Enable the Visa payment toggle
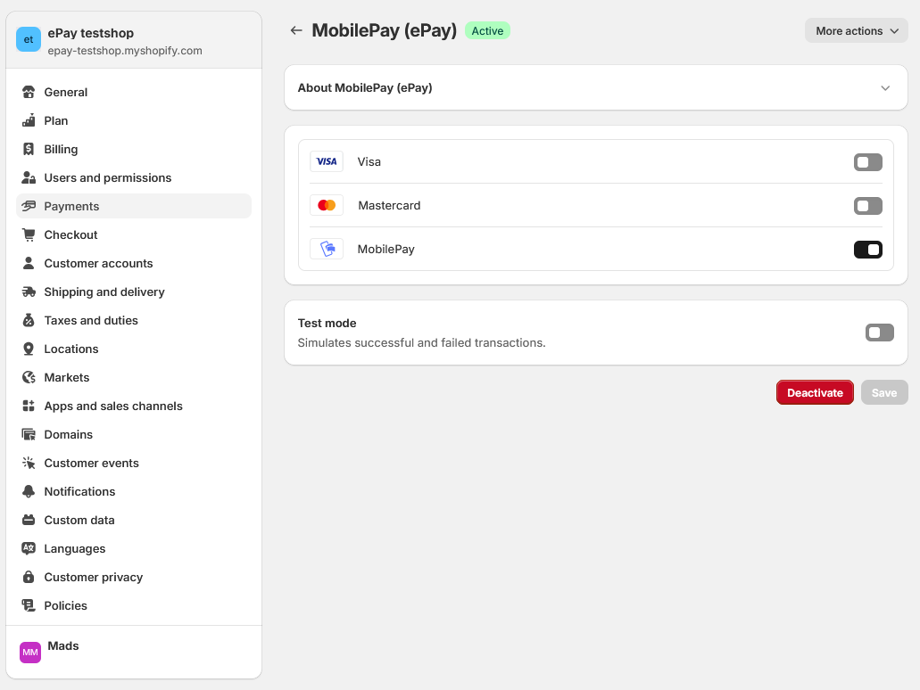Viewport: 920px width, 690px height. 867,162
